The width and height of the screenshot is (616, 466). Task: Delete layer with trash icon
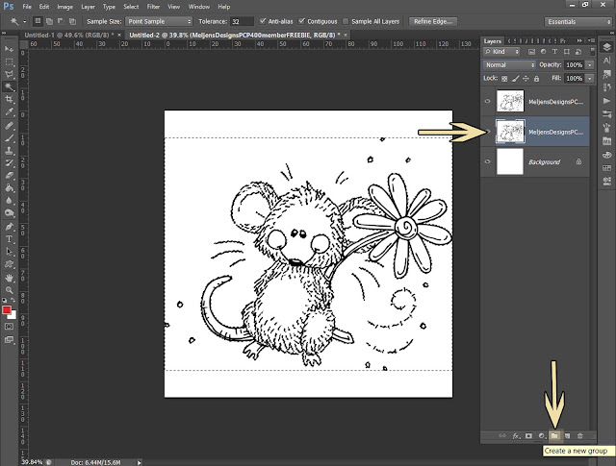click(579, 436)
